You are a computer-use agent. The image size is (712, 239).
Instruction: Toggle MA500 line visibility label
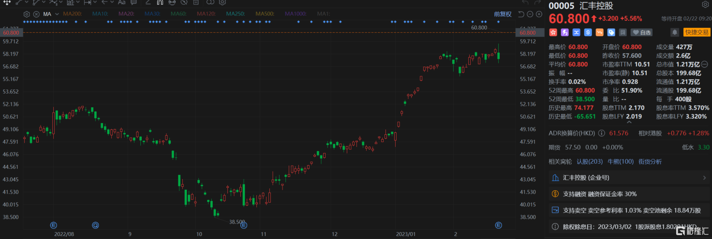point(265,14)
